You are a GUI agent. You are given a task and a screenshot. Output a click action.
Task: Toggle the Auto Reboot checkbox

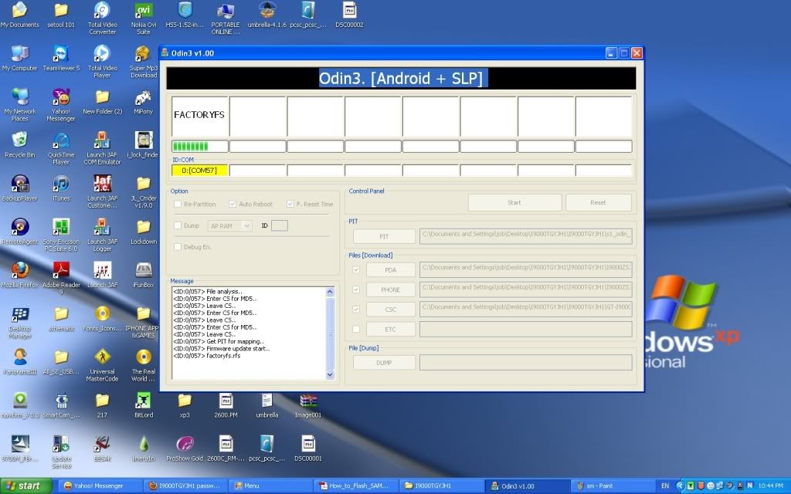pos(233,204)
